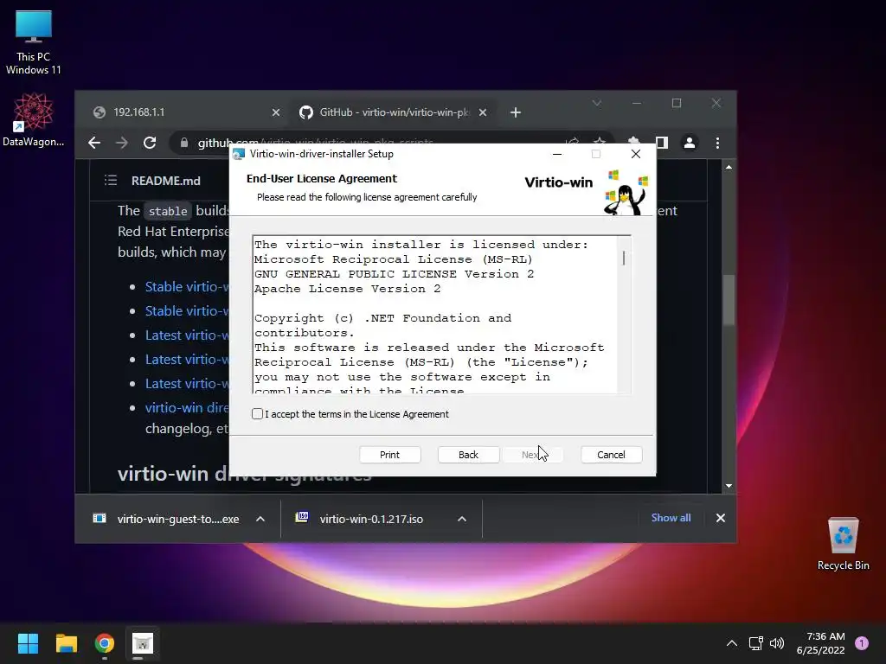This screenshot has height=664, width=886.
Task: Click the Print button in installer
Action: pos(390,455)
